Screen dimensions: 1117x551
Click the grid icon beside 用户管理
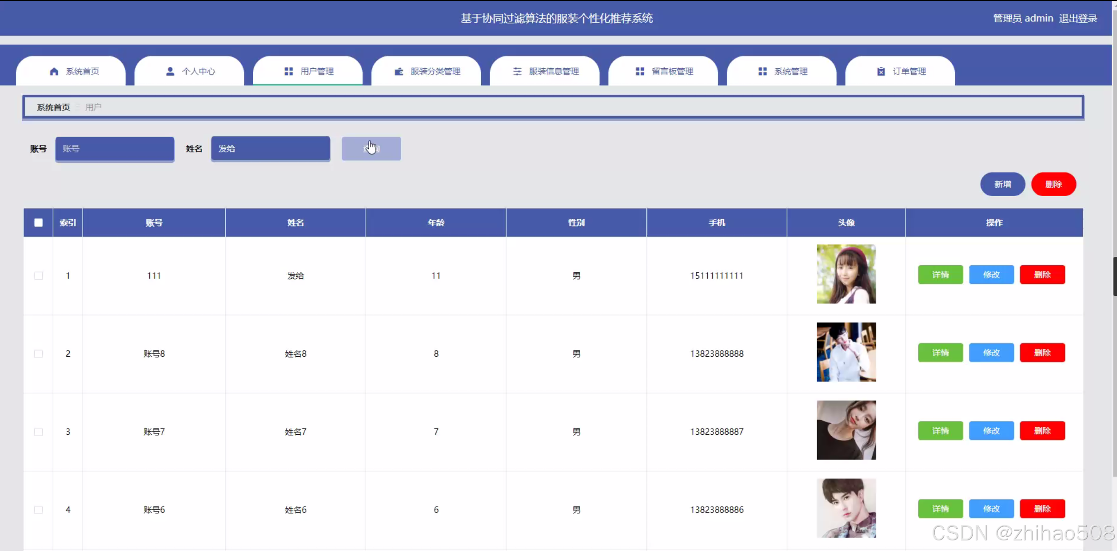289,71
